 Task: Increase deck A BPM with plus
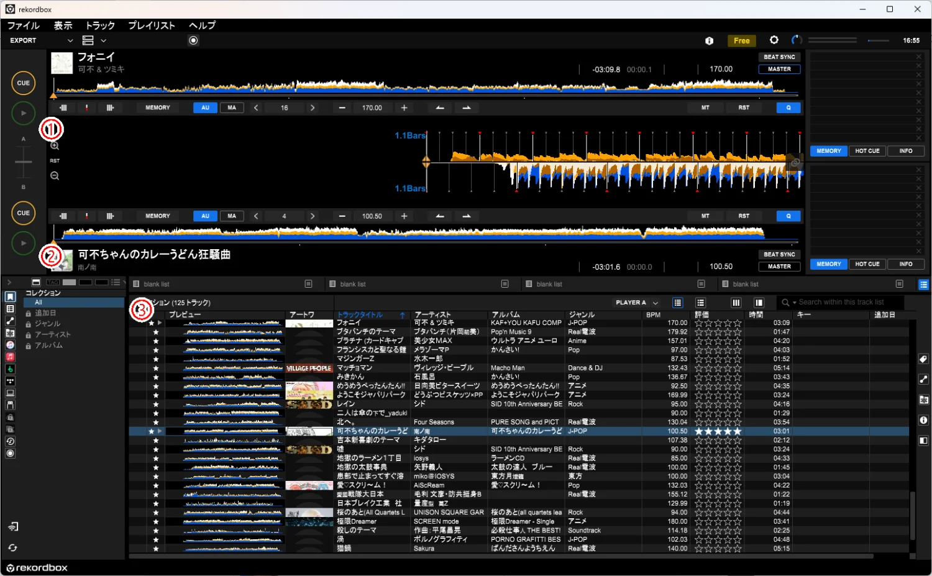pyautogui.click(x=404, y=107)
